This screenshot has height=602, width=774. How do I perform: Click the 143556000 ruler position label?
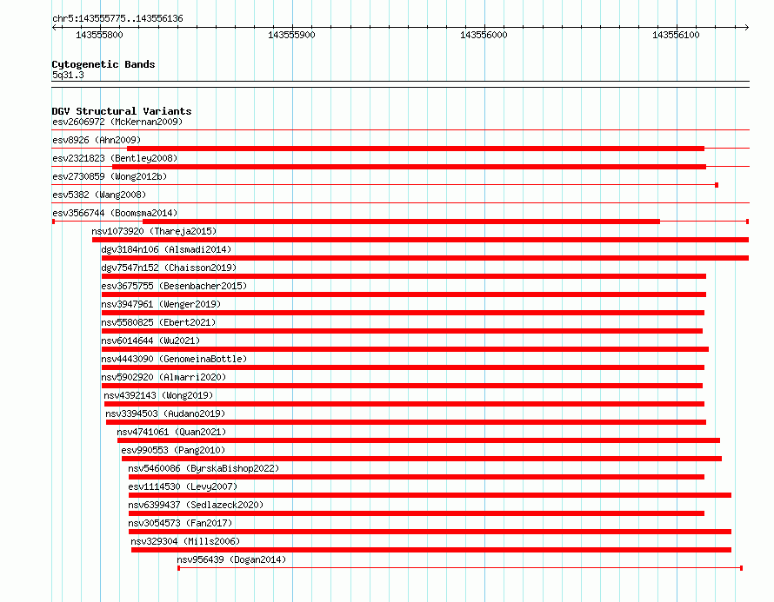[x=484, y=35]
